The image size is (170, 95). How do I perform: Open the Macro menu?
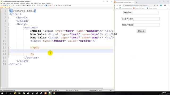pyautogui.click(x=36, y=3)
